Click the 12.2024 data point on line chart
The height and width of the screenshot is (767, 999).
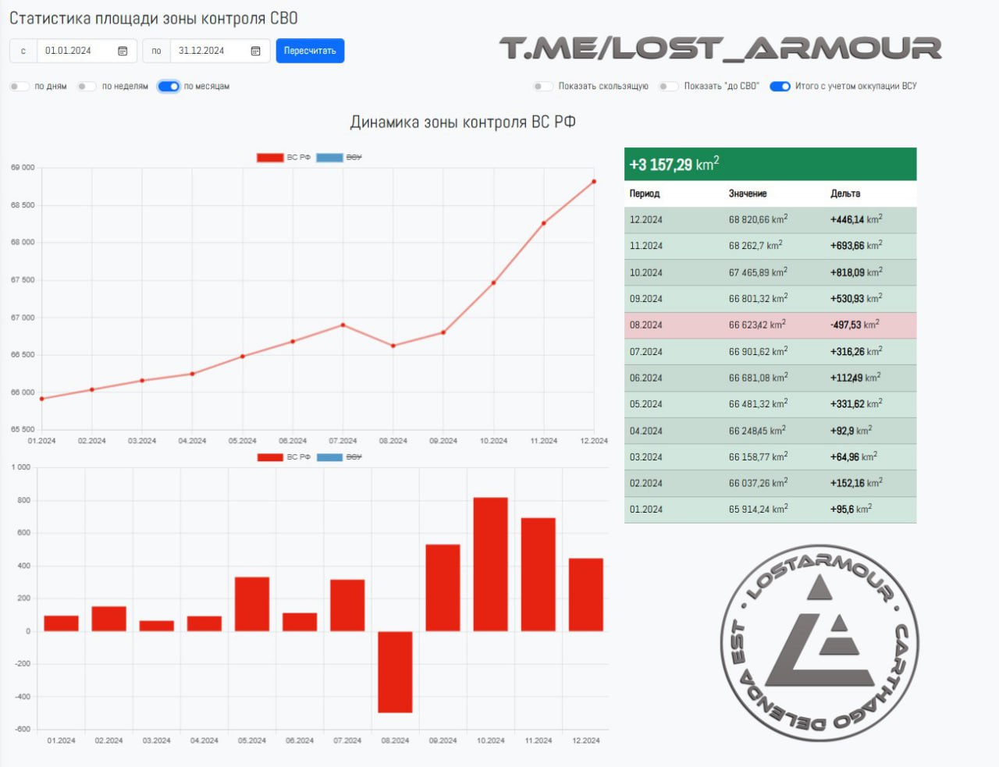[594, 182]
